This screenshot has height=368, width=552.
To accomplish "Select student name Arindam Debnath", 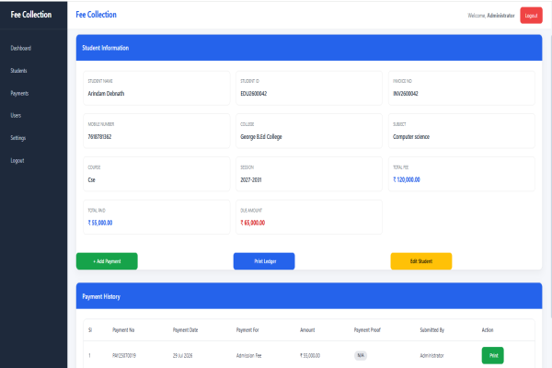I will [106, 94].
